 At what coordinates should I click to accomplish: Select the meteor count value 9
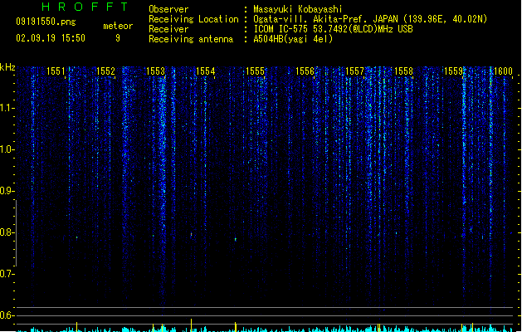click(118, 38)
